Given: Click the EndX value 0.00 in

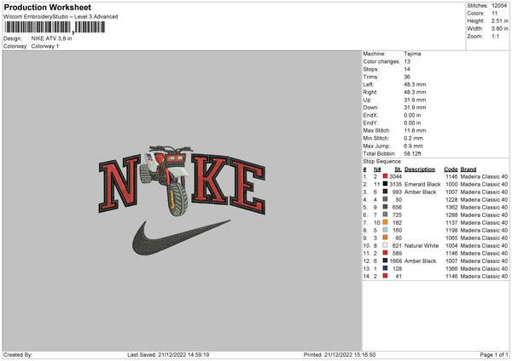Looking at the screenshot, I should pos(412,115).
